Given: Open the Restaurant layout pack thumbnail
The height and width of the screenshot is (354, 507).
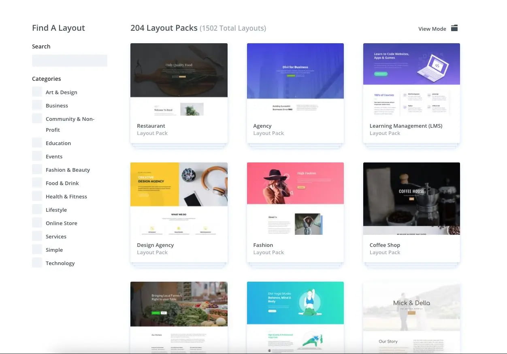Looking at the screenshot, I should pyautogui.click(x=179, y=80).
